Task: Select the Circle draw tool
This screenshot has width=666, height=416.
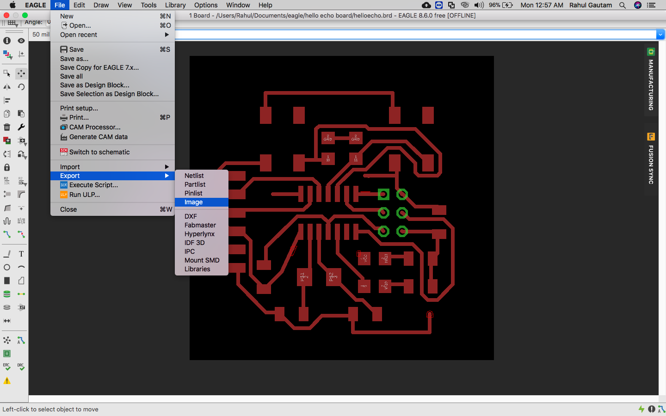Action: (x=7, y=267)
